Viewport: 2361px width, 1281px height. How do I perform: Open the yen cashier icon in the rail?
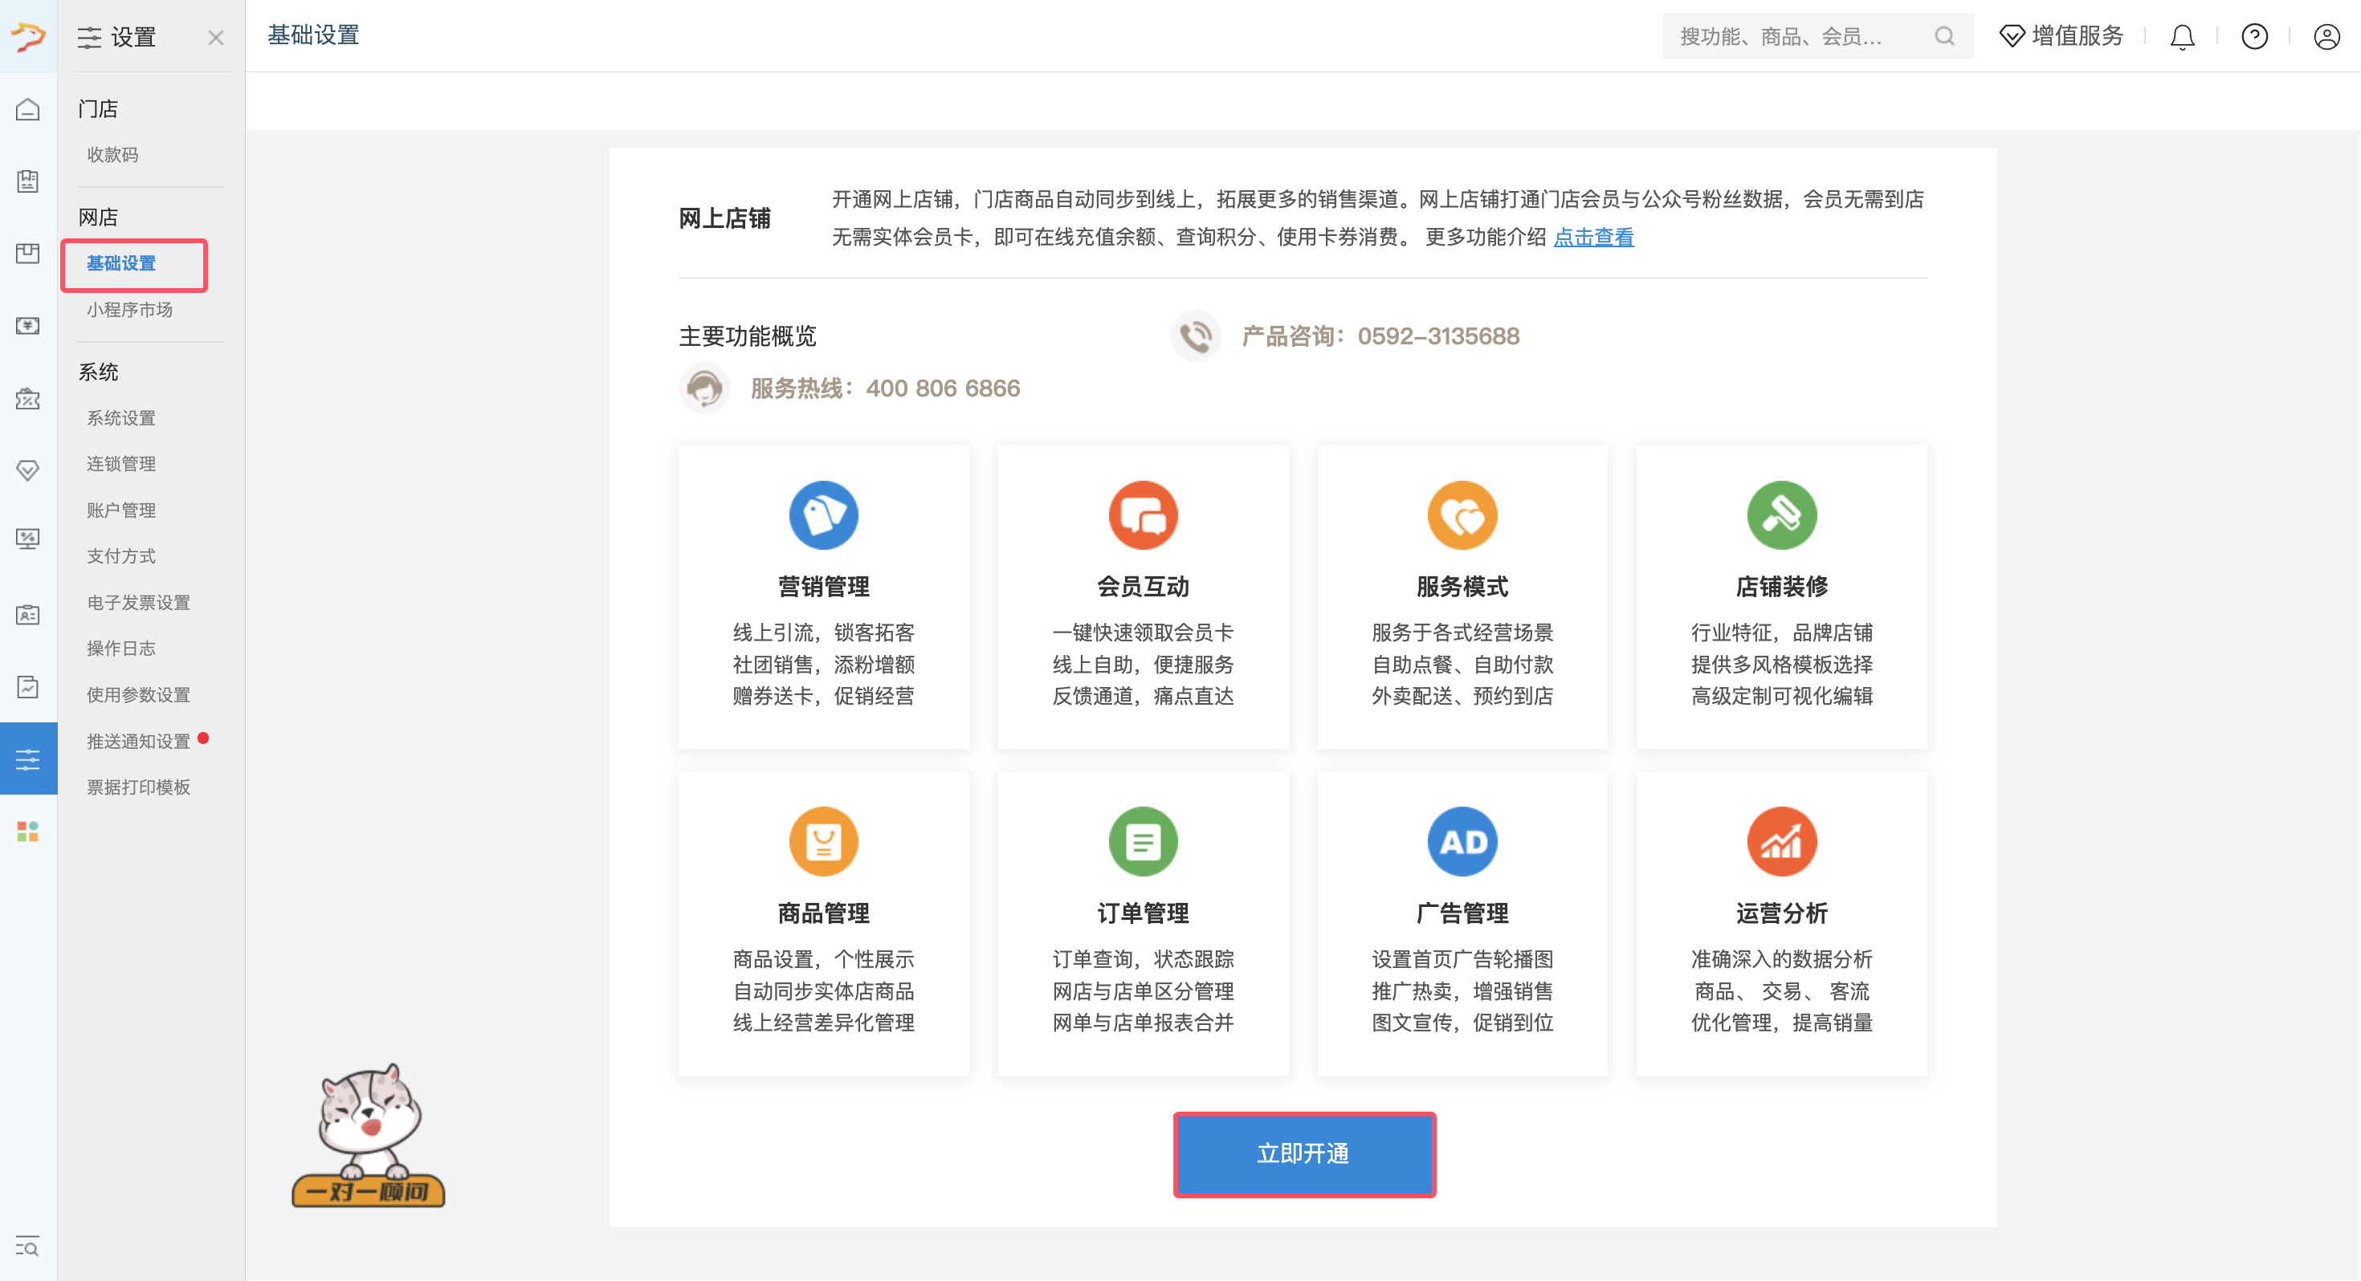[27, 326]
